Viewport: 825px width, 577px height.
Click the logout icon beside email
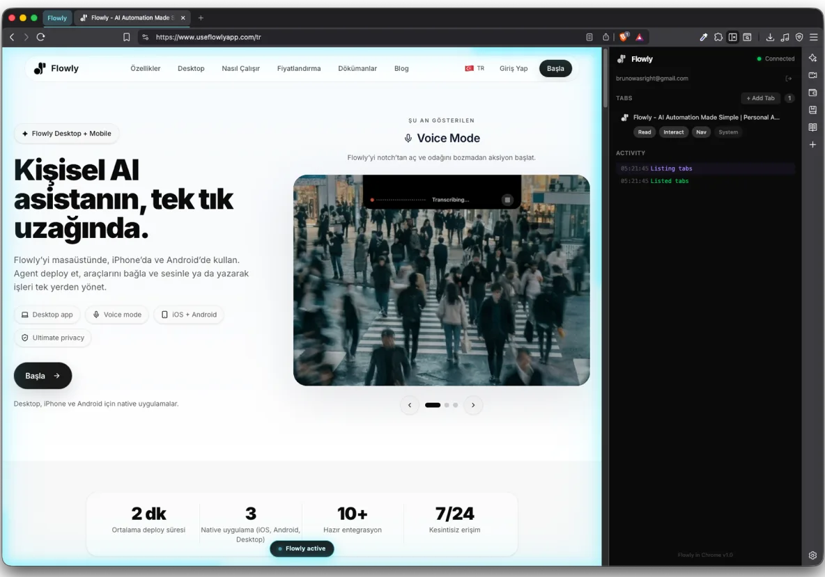[788, 78]
